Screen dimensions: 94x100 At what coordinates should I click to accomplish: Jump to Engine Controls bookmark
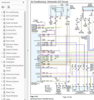(x=12, y=50)
